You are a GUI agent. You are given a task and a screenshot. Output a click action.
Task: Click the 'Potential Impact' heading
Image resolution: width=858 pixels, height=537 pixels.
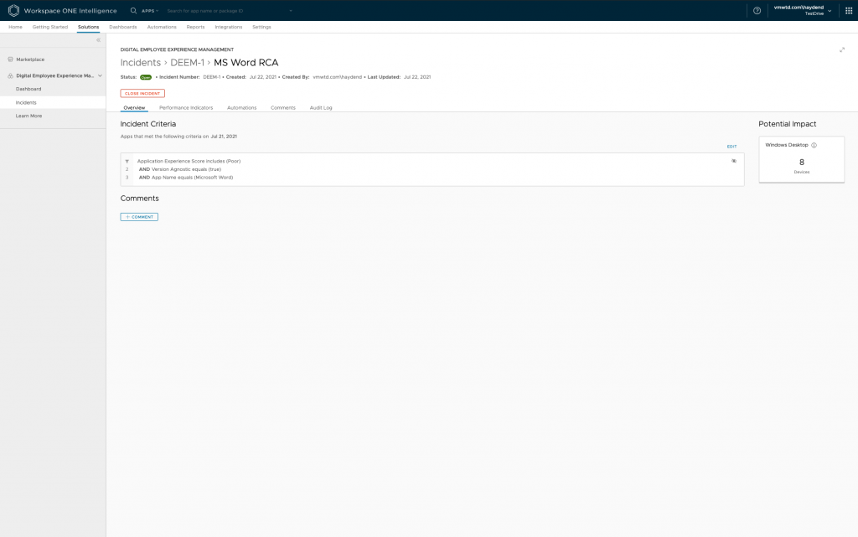point(788,124)
